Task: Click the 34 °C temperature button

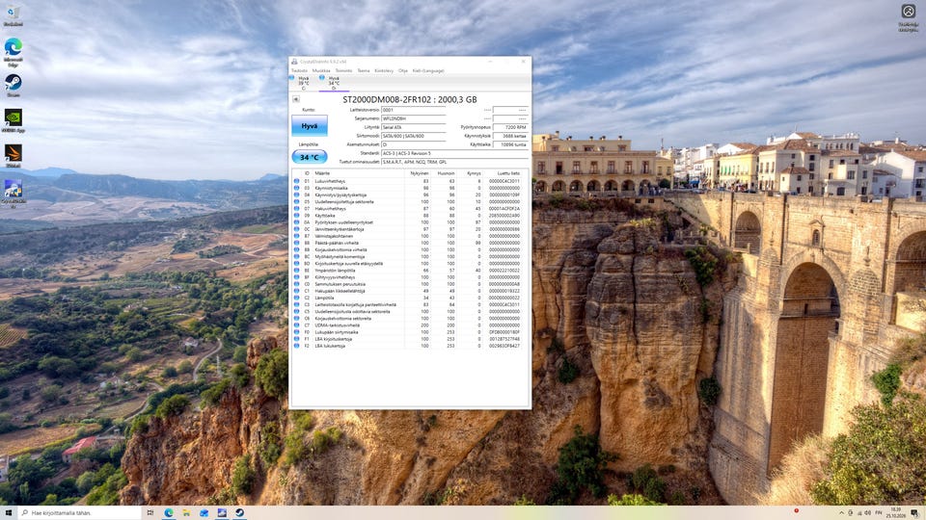Action: pyautogui.click(x=310, y=157)
